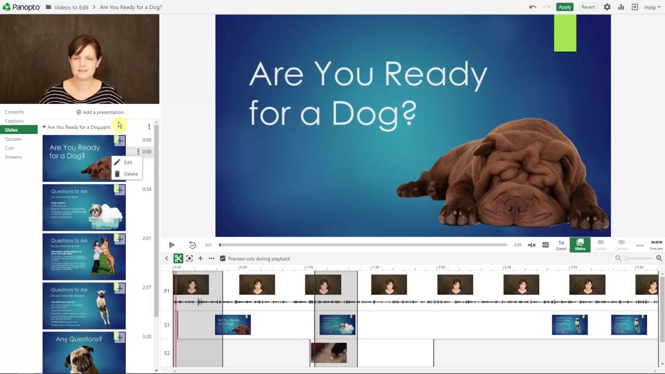The image size is (665, 374).
Task: Open the Streams tab
Action: click(14, 157)
